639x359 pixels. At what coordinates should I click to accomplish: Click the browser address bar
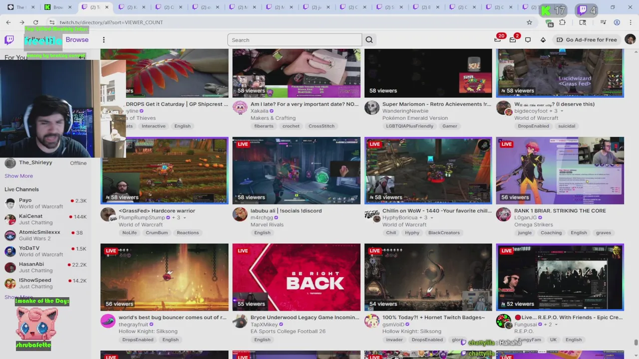[290, 22]
